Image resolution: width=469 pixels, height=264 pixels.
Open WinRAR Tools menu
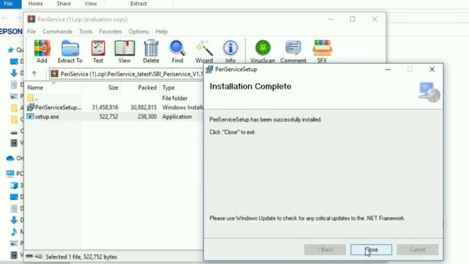(x=86, y=32)
